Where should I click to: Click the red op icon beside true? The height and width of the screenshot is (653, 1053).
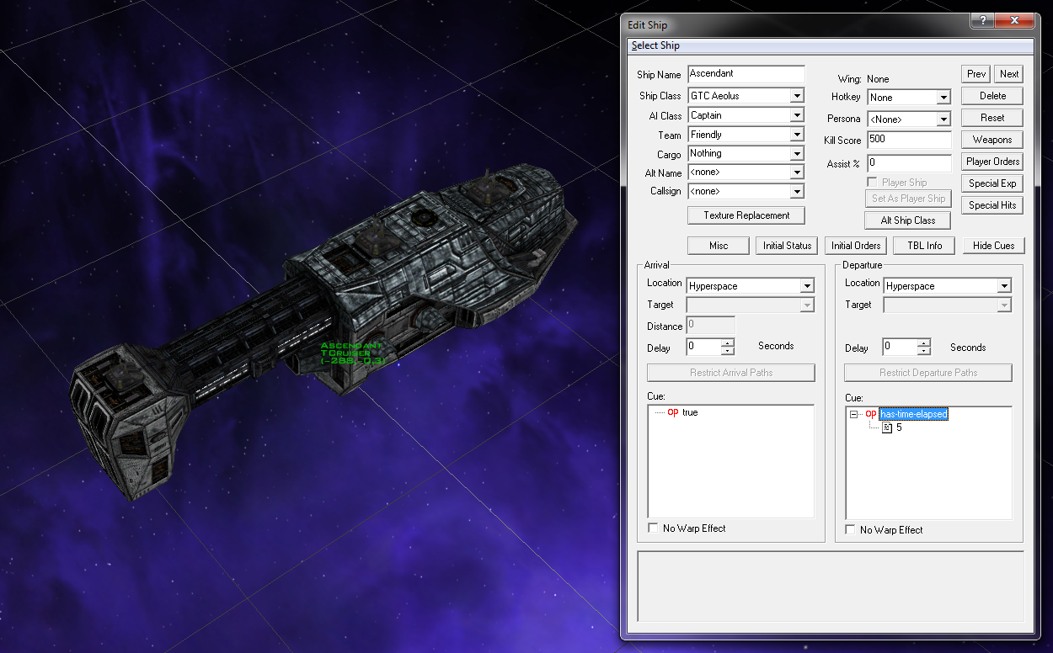[x=673, y=413]
